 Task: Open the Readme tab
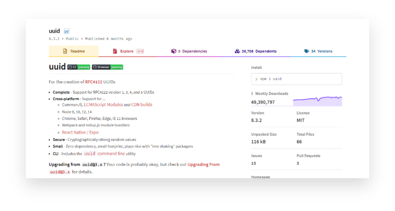(74, 51)
